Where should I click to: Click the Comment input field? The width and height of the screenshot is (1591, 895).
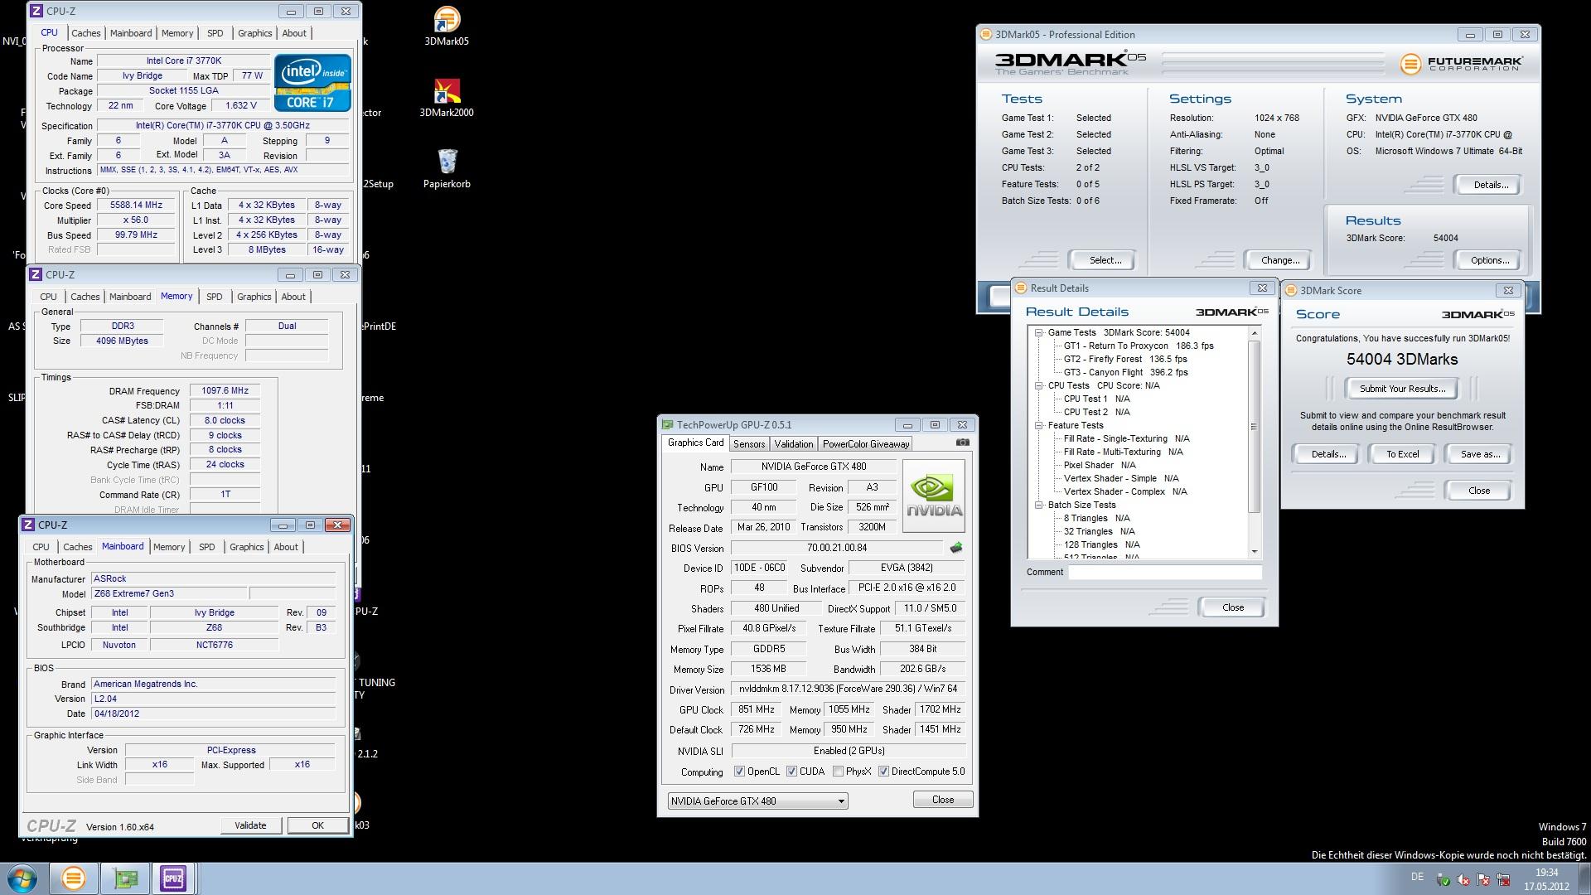click(1164, 572)
